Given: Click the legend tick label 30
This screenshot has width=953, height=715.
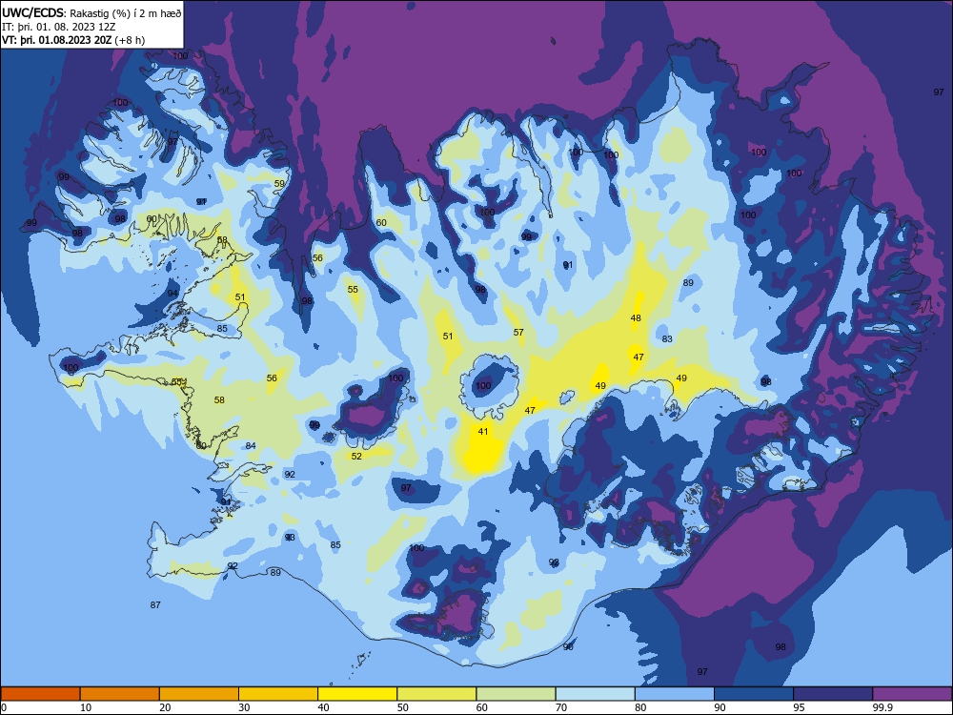Looking at the screenshot, I should tap(244, 707).
